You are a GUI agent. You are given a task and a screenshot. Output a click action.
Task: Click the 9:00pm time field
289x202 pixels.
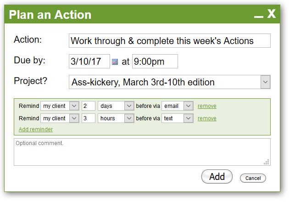click(155, 61)
